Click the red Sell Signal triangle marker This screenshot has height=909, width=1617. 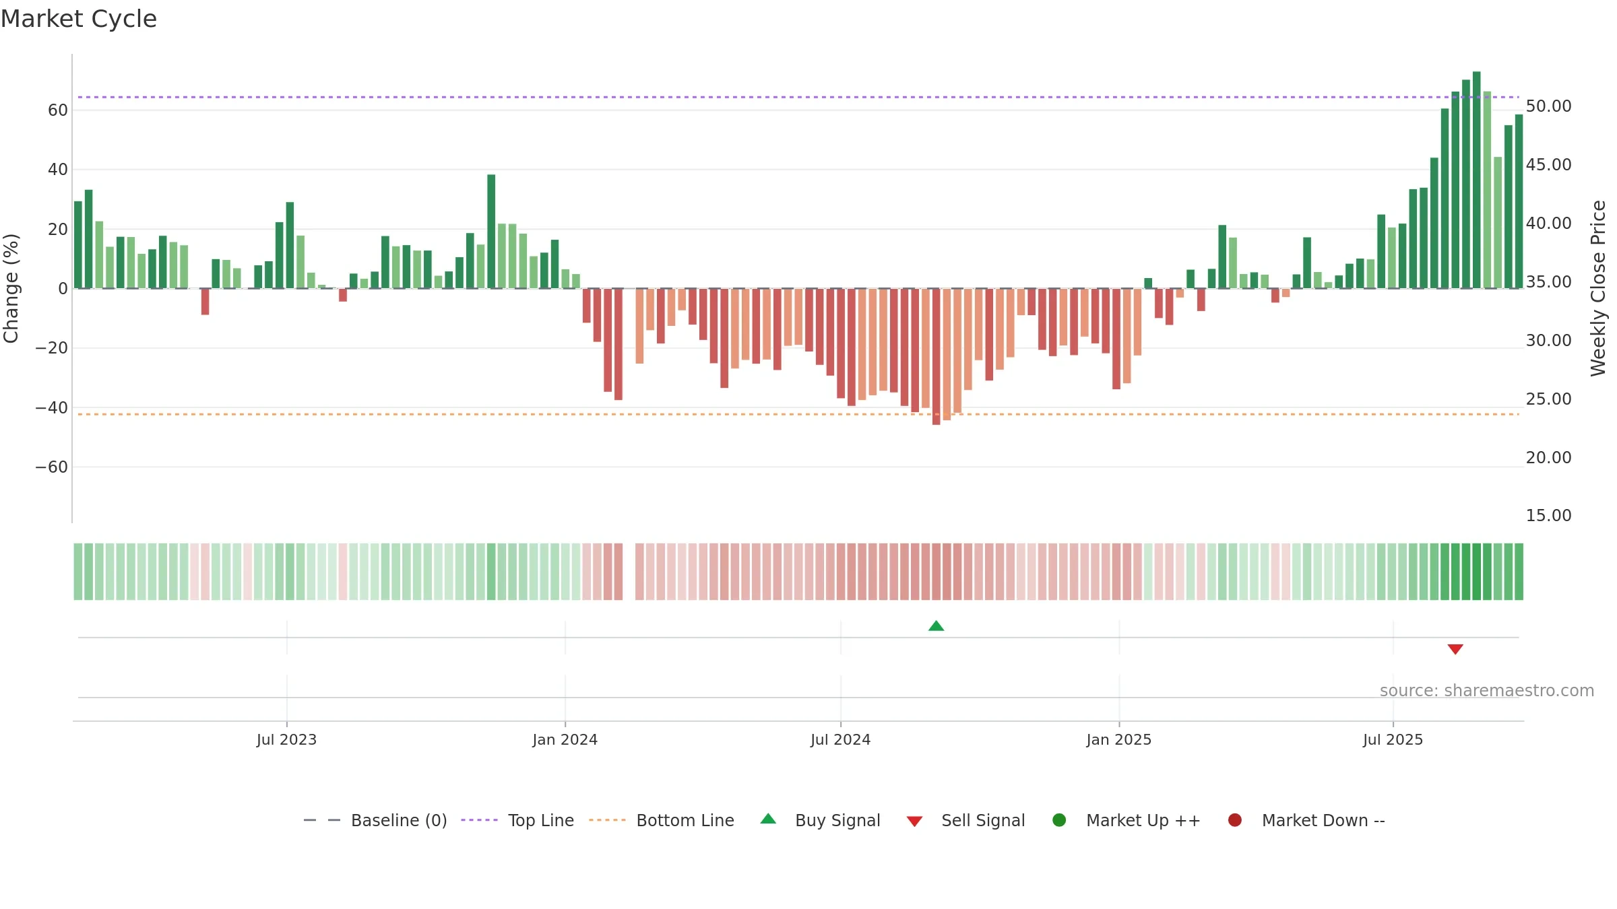tap(1455, 649)
